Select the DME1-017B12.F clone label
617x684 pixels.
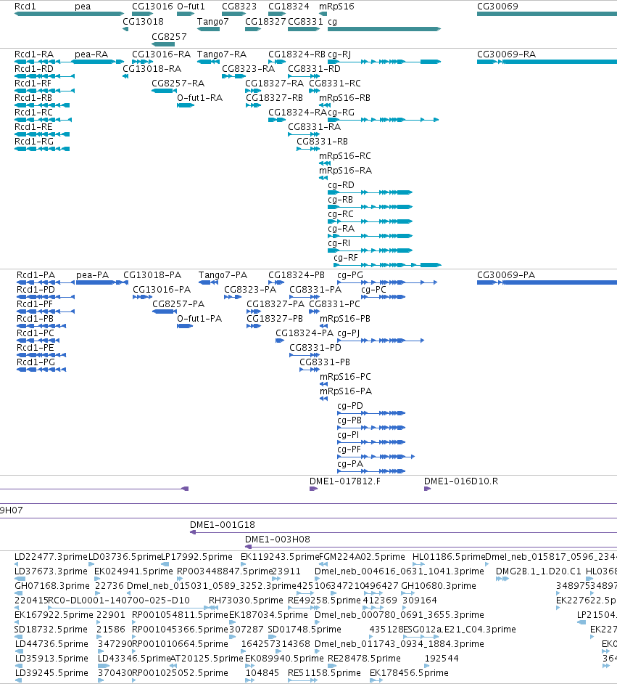(x=345, y=481)
